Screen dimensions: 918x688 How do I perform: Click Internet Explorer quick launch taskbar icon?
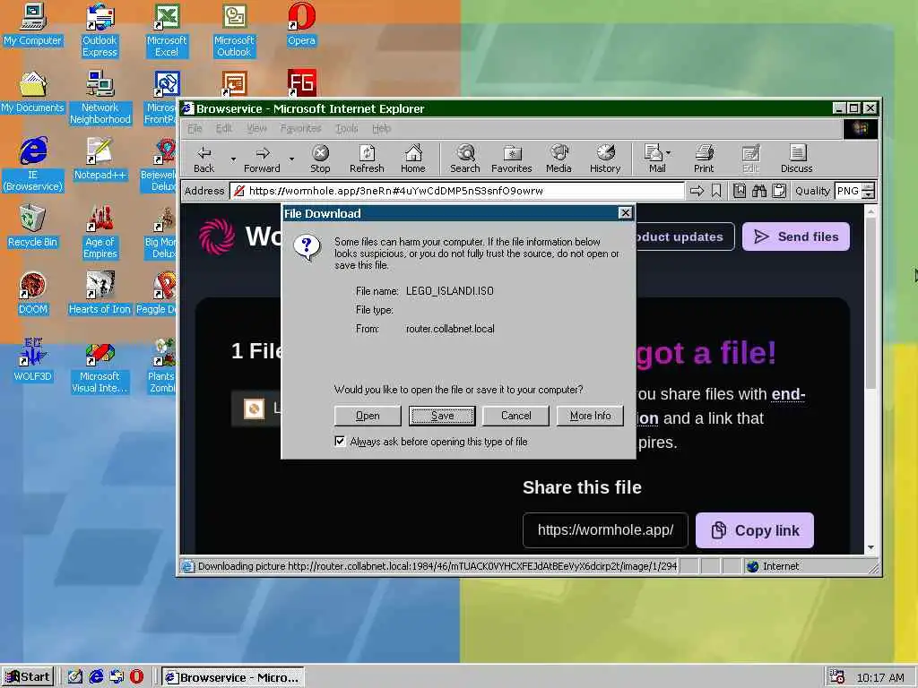coord(96,677)
